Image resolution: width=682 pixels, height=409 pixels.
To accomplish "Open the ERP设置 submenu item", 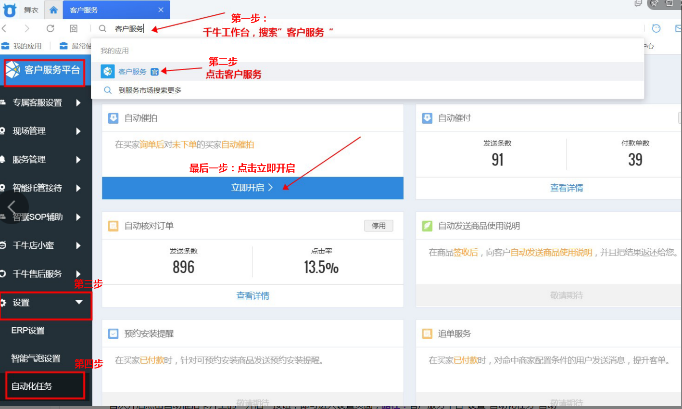I will (28, 331).
